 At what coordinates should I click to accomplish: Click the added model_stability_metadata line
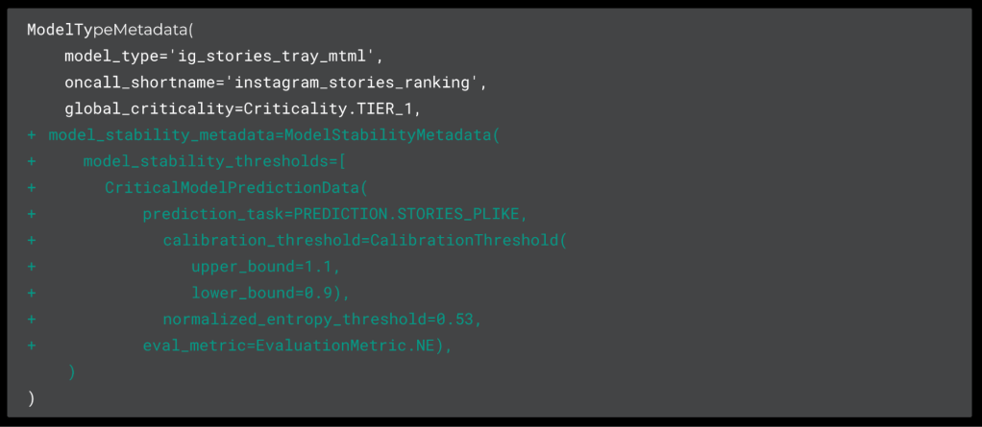274,135
